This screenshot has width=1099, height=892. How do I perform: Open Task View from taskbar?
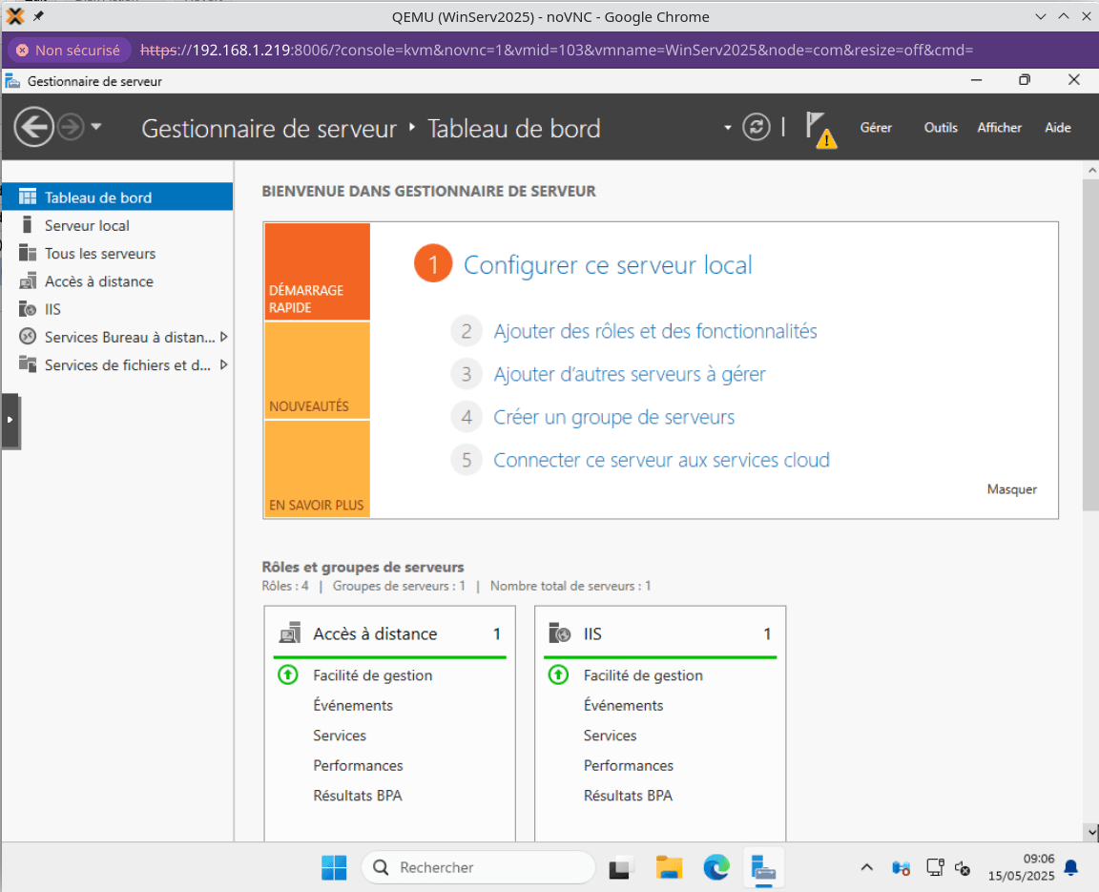[621, 867]
